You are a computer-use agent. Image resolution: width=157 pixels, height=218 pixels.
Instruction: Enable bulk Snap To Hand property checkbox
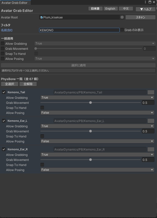3,54
